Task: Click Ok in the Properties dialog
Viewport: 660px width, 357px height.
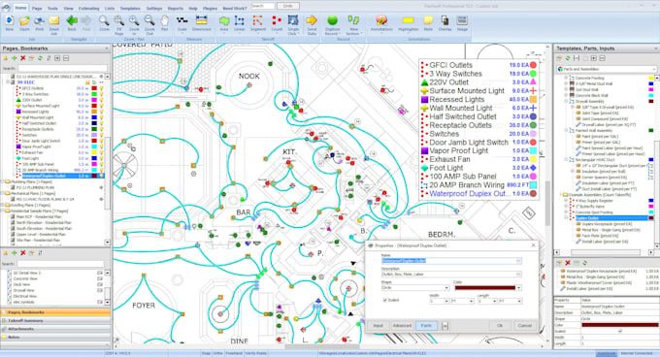Action: (x=500, y=325)
